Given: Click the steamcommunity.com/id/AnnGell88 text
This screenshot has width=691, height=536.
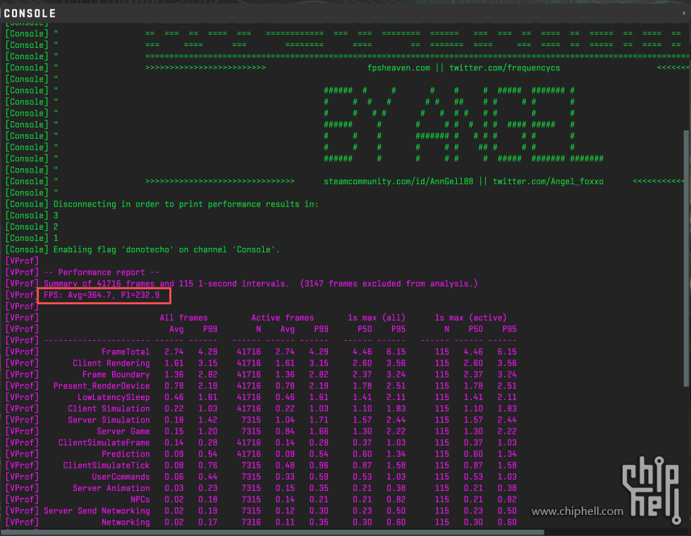Looking at the screenshot, I should 398,181.
